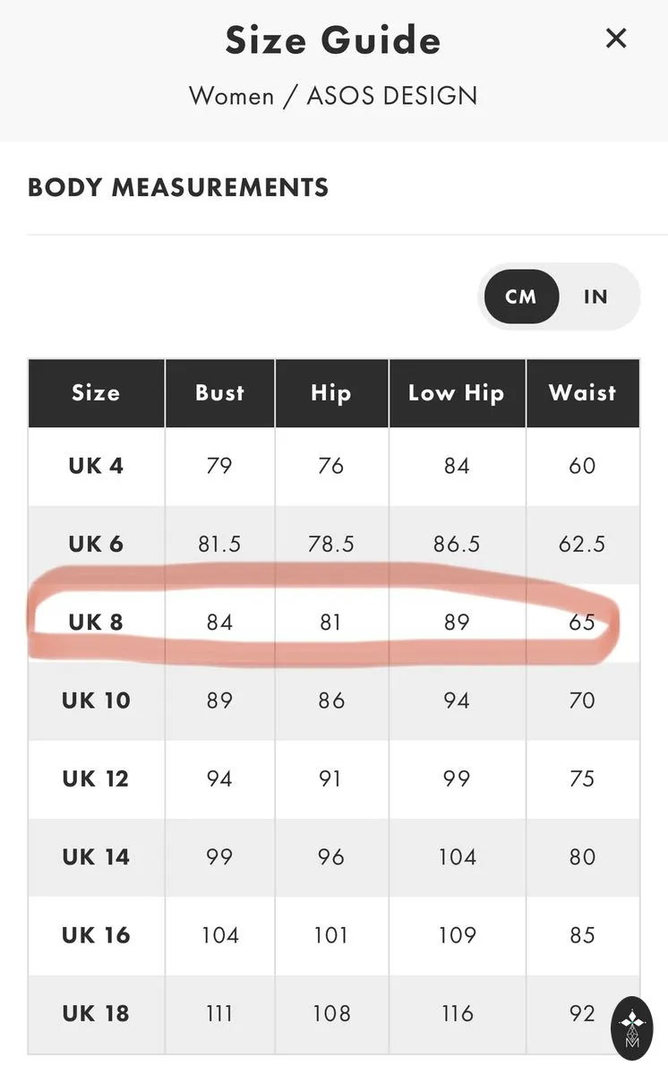Select the UK 18 size row label
Image resolution: width=668 pixels, height=1075 pixels.
point(96,1013)
